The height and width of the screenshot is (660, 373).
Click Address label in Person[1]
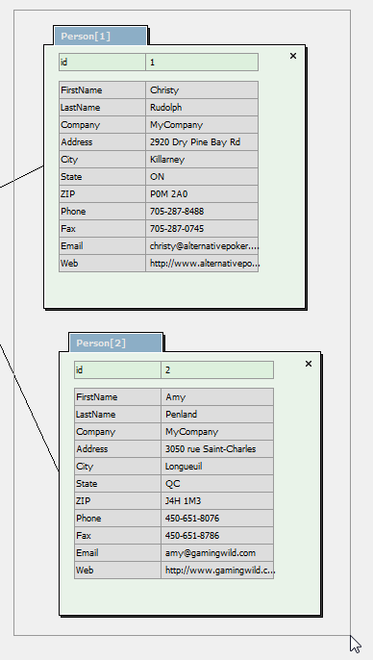[x=102, y=141]
